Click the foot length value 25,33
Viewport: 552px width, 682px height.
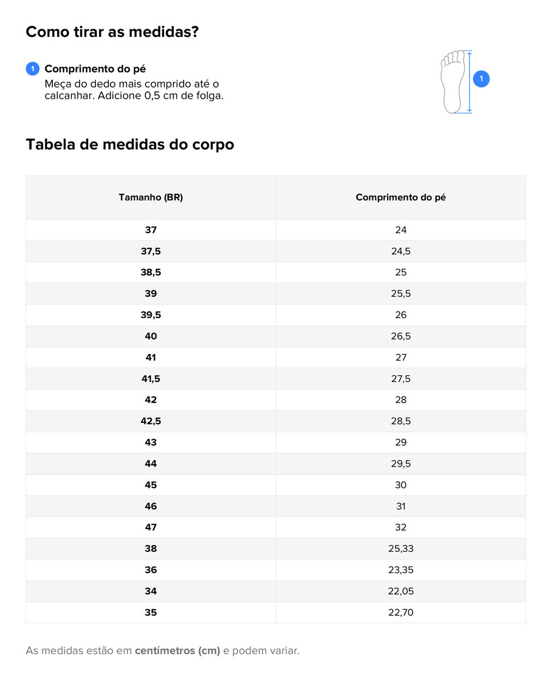tap(401, 548)
